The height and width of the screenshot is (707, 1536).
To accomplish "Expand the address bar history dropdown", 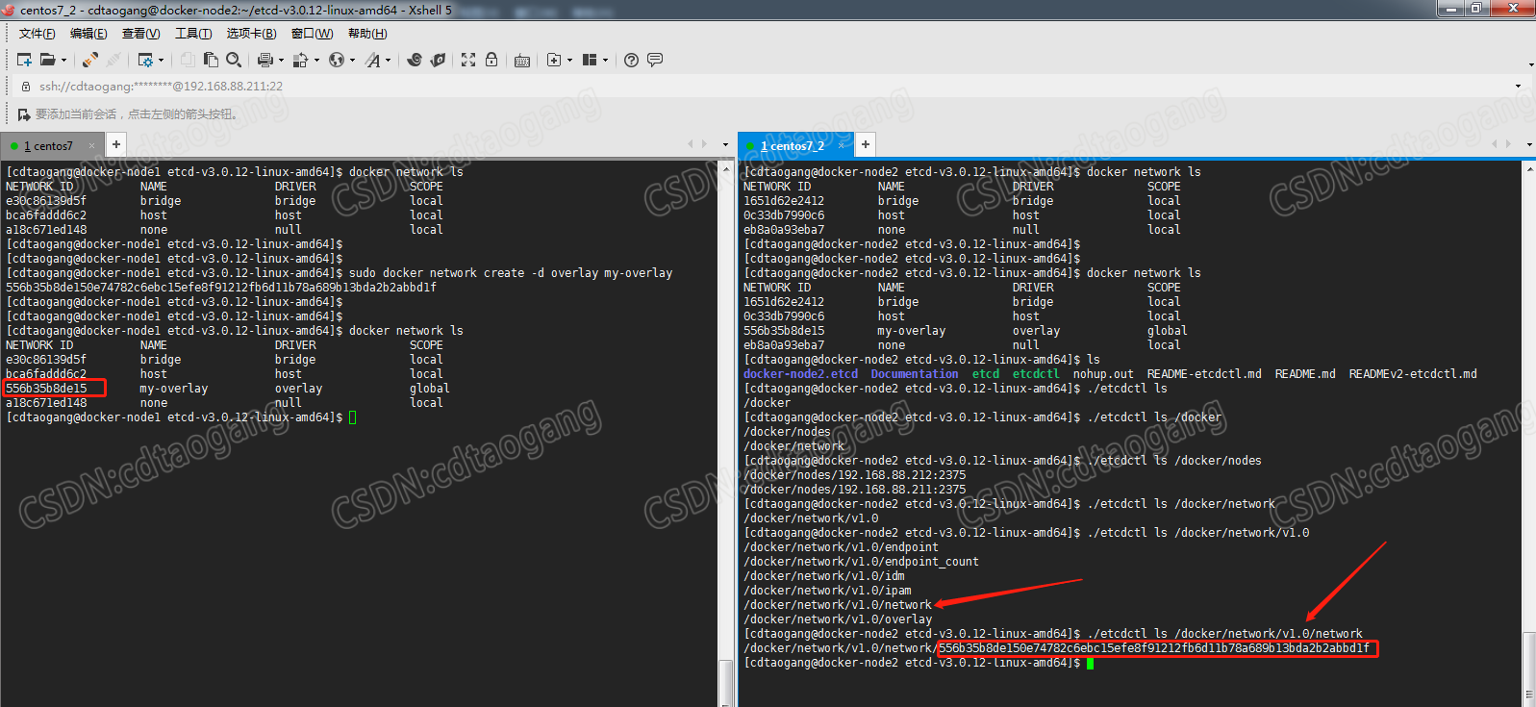I will click(x=1519, y=87).
